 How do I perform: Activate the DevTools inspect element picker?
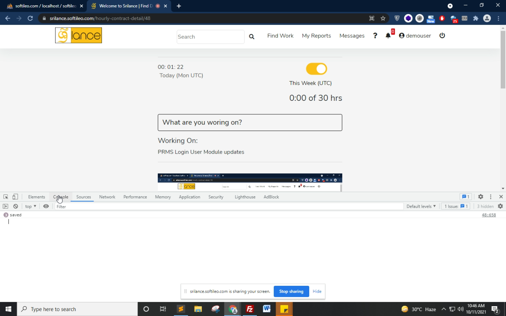(6, 197)
